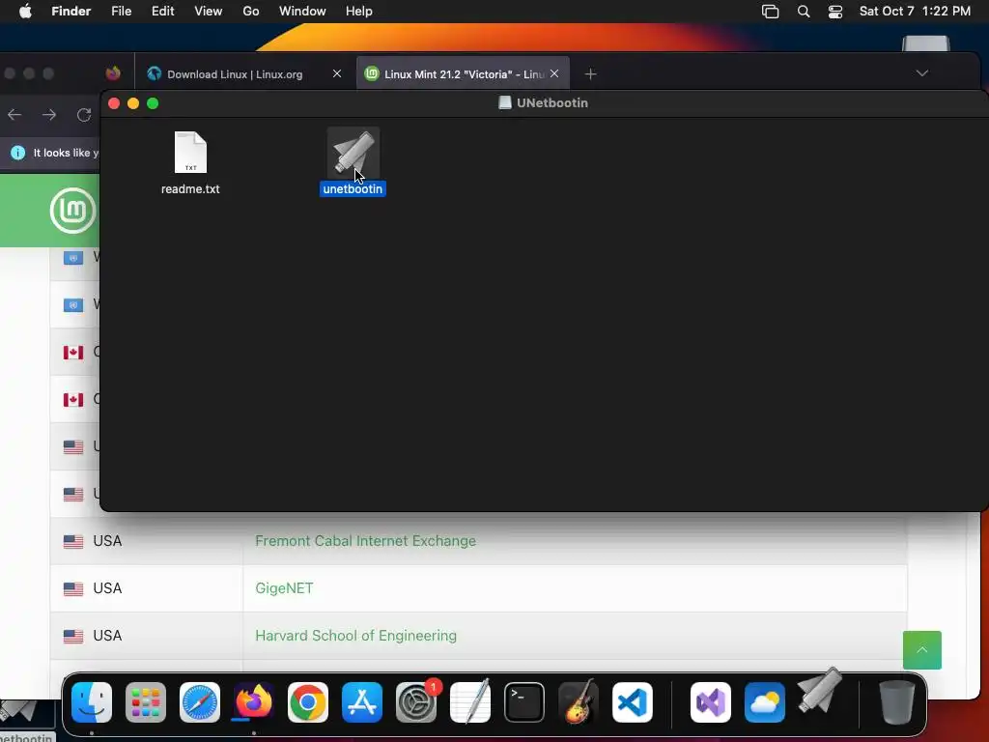The width and height of the screenshot is (989, 742).
Task: Open the Finder menu
Action: point(71,12)
